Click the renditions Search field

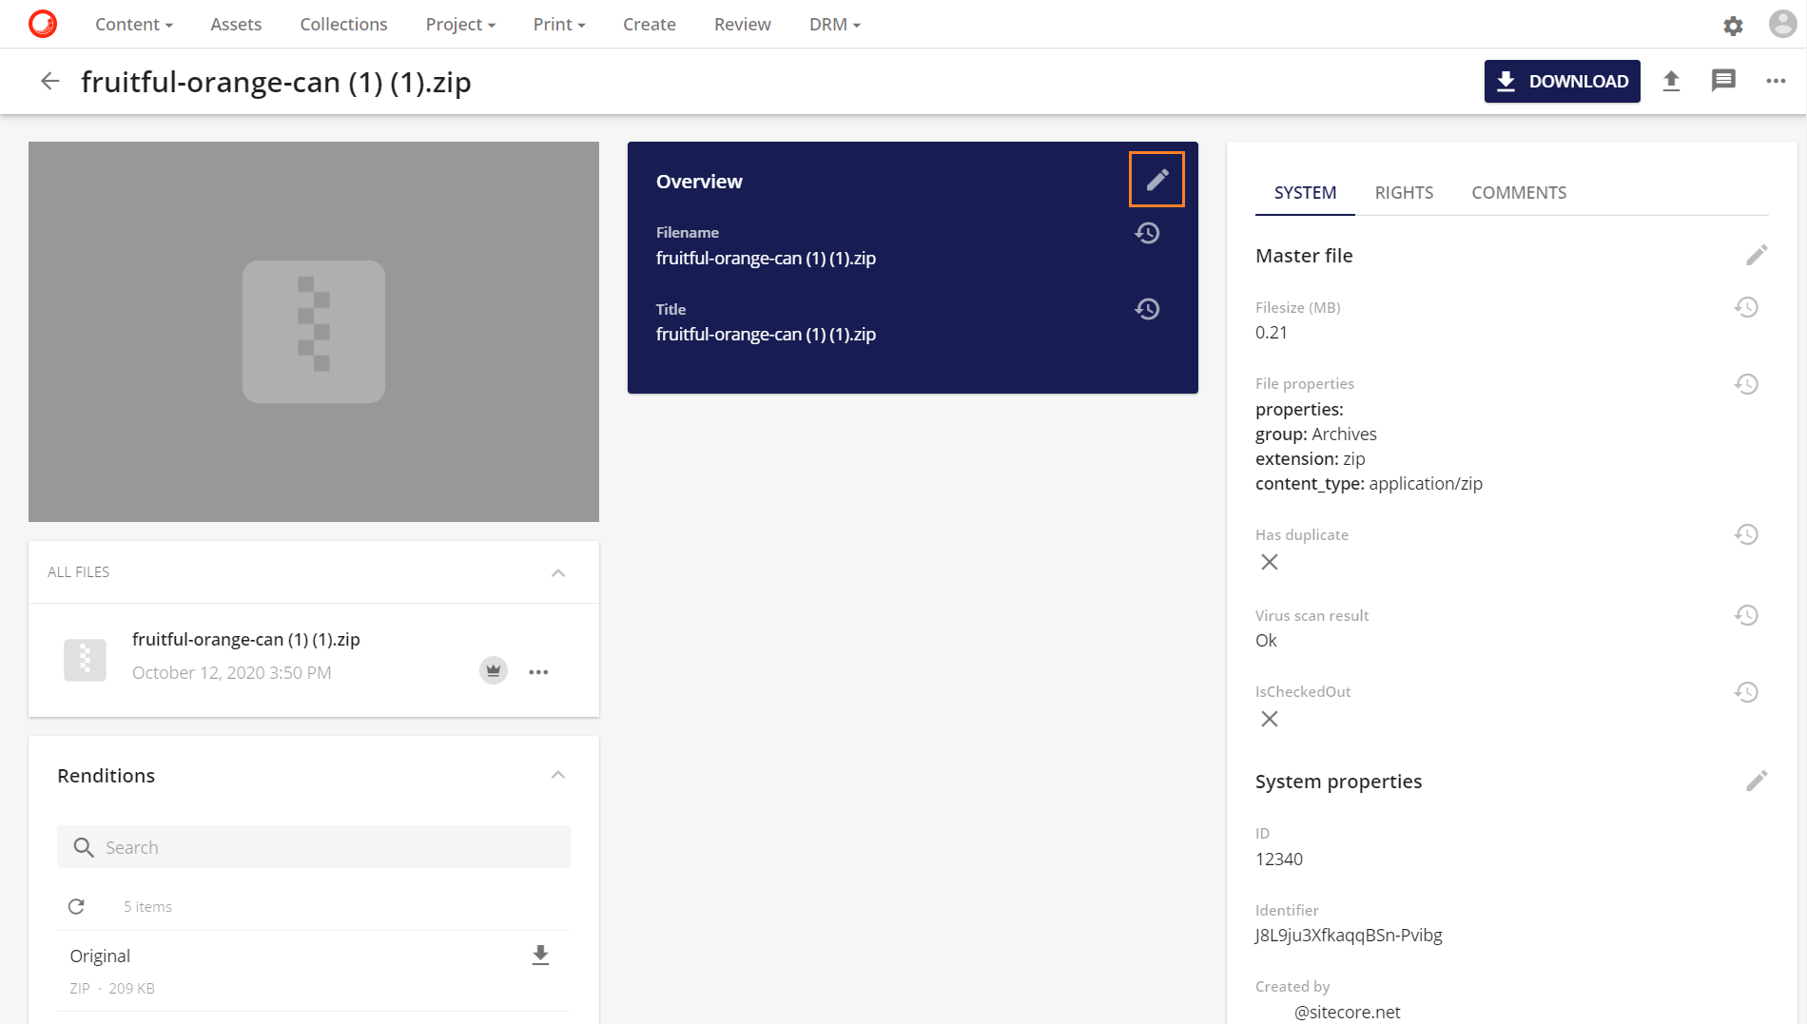pyautogui.click(x=314, y=847)
